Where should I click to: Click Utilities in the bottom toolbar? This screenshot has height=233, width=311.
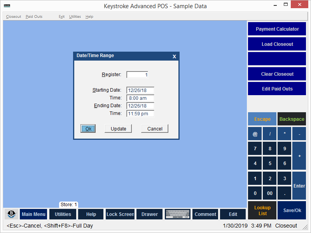(63, 214)
